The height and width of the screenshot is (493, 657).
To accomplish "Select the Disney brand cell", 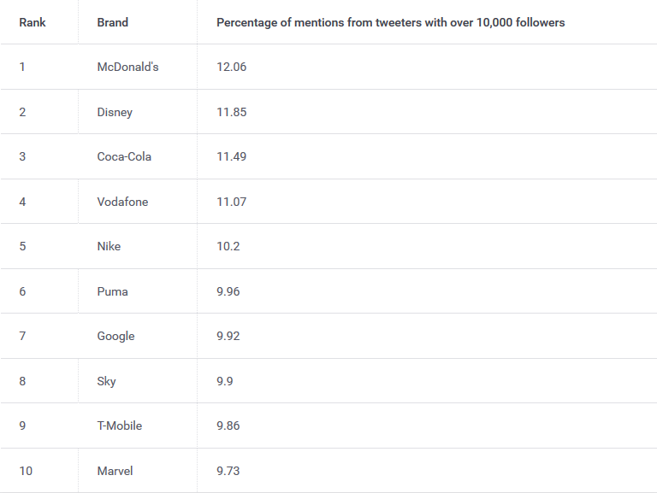I will pyautogui.click(x=115, y=112).
